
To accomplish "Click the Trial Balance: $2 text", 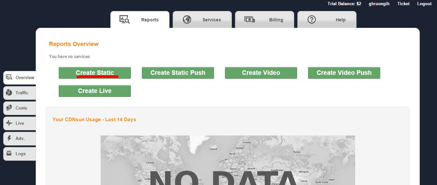I will (x=344, y=4).
